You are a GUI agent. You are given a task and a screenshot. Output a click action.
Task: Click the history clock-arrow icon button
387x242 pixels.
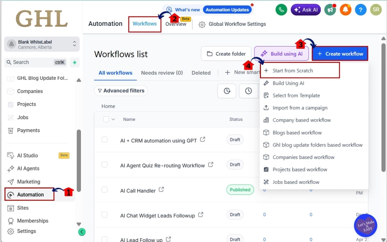click(227, 91)
